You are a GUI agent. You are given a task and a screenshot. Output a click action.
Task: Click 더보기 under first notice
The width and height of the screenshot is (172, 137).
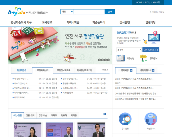click(118, 83)
